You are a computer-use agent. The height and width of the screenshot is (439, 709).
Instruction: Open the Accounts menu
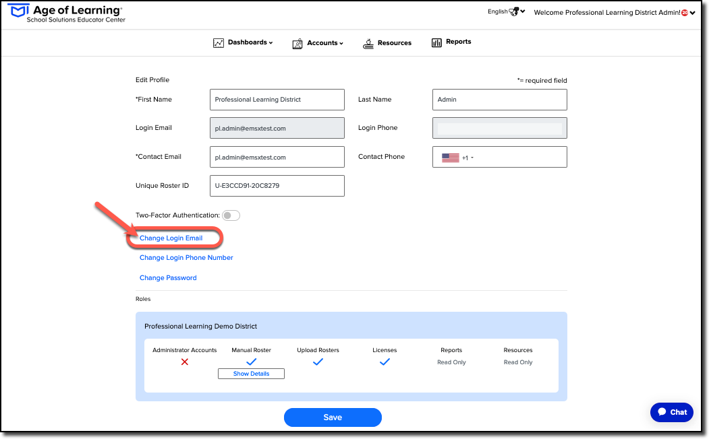(318, 43)
